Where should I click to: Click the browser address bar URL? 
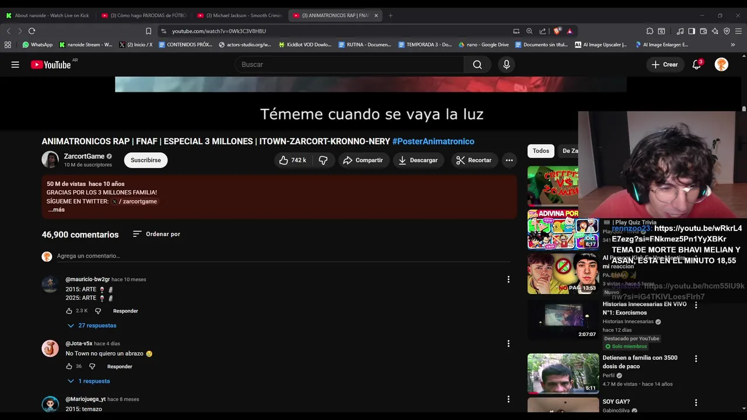tap(219, 31)
